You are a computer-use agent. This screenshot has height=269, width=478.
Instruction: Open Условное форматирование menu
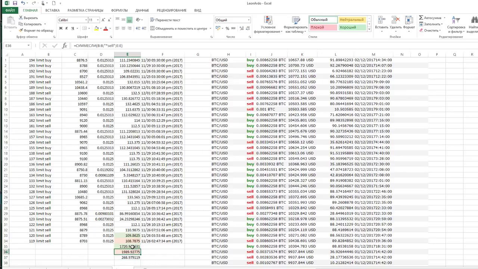[x=268, y=25]
